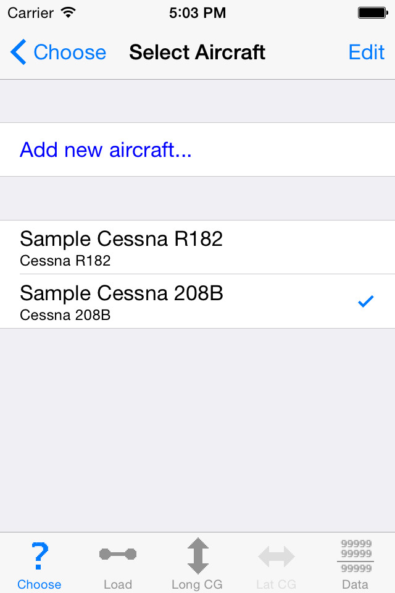
Task: Tap Edit in the navigation bar
Action: [366, 52]
